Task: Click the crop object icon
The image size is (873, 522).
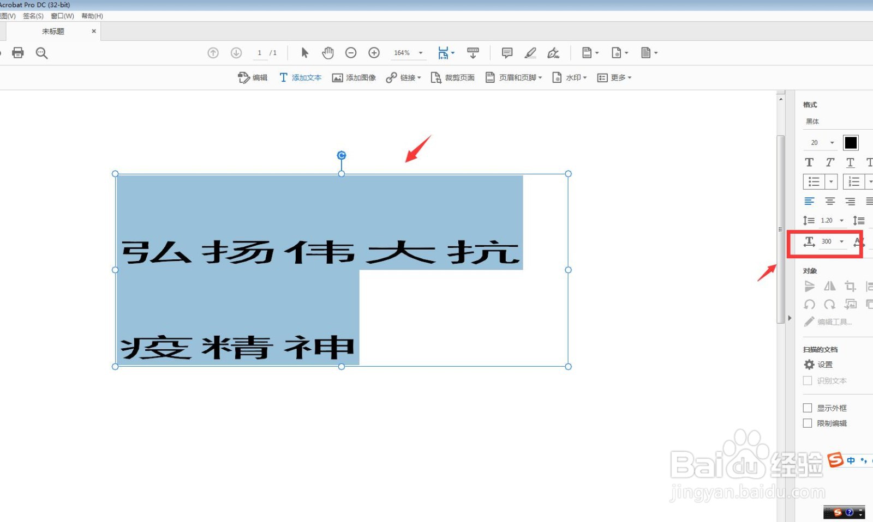Action: [850, 286]
